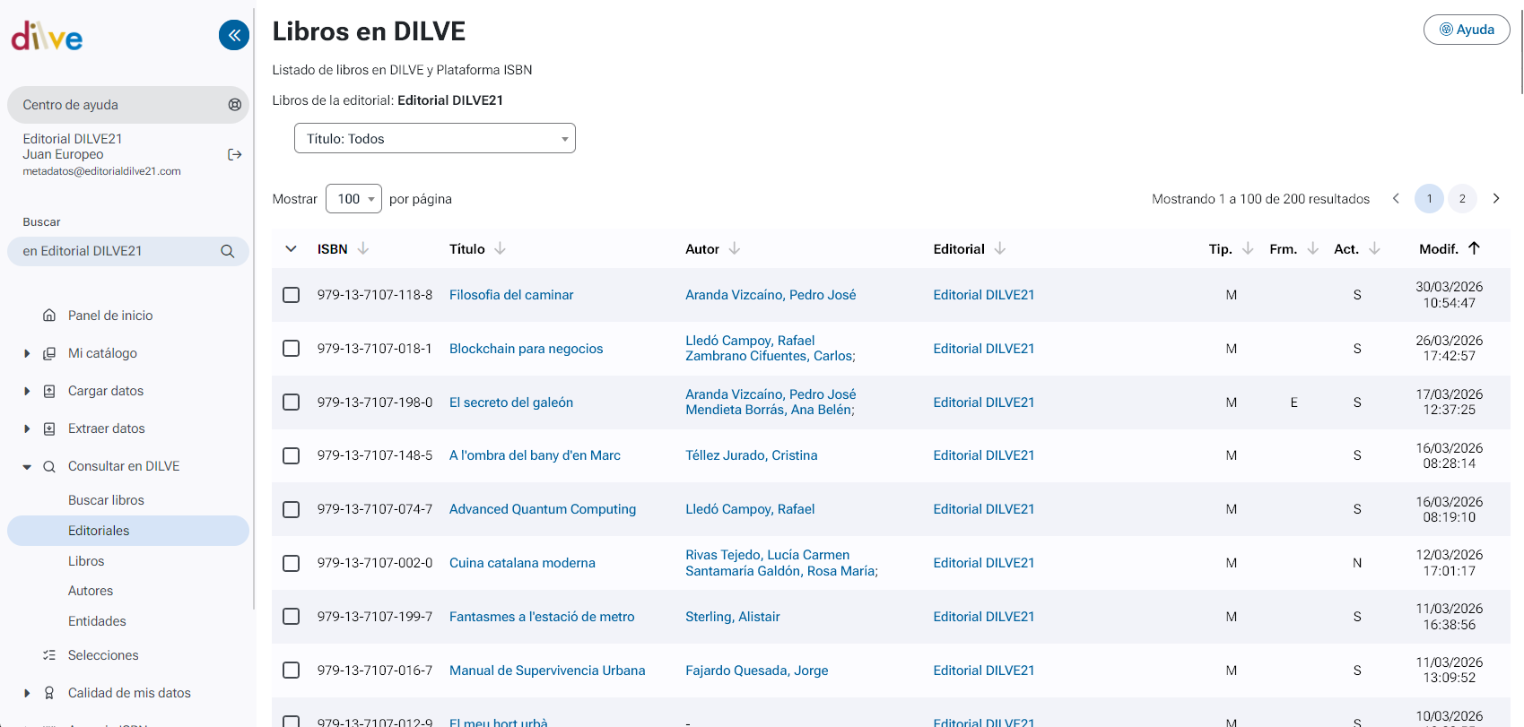Open Panel de inicio menu item
Viewport: 1524px width, 727px height.
110,316
